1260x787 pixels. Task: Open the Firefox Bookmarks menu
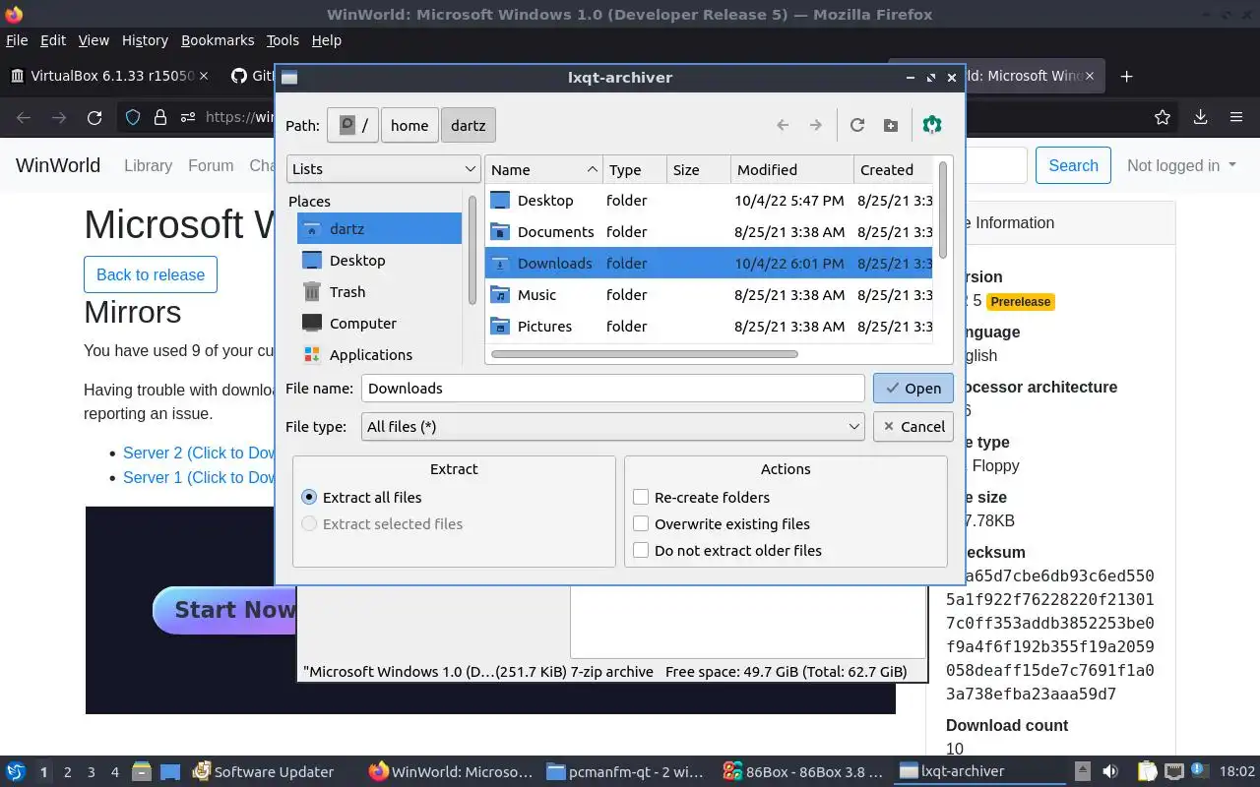pyautogui.click(x=218, y=40)
